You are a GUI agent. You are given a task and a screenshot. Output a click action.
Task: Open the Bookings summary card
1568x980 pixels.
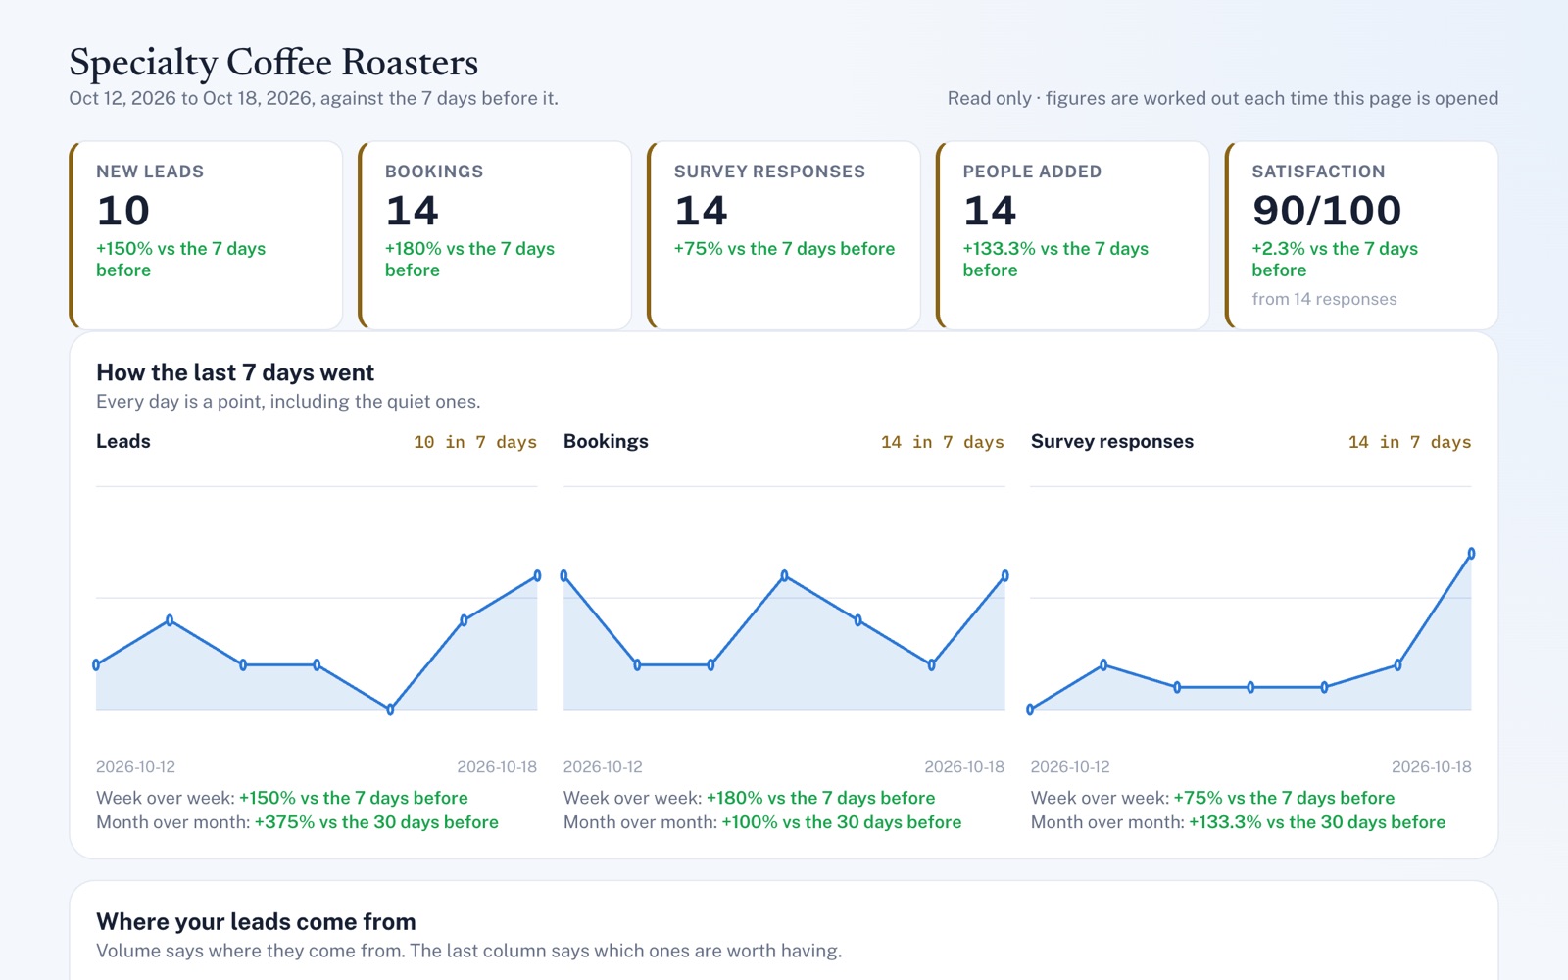point(495,235)
